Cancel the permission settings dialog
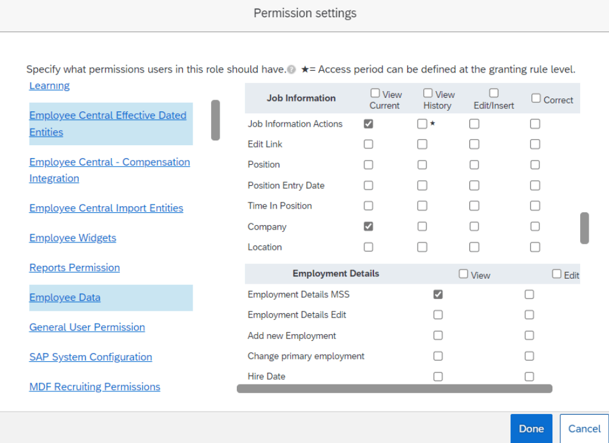Image resolution: width=609 pixels, height=443 pixels. tap(584, 429)
